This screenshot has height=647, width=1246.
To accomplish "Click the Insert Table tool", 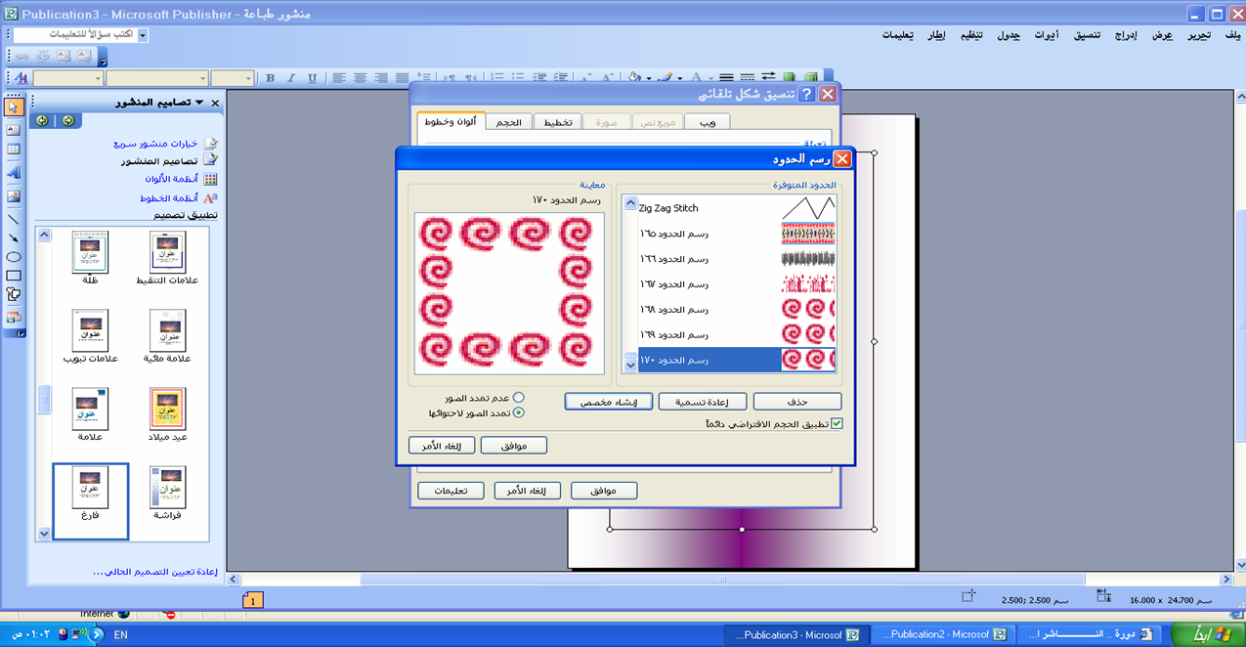I will pos(14,150).
